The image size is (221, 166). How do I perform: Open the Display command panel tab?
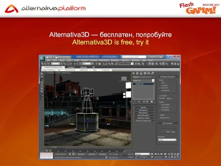pyautogui.click(x=149, y=73)
